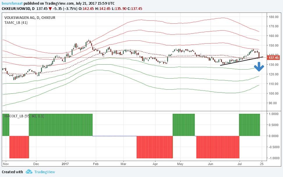Click the TAMC_LB (41) indicator label

pyautogui.click(x=16, y=23)
